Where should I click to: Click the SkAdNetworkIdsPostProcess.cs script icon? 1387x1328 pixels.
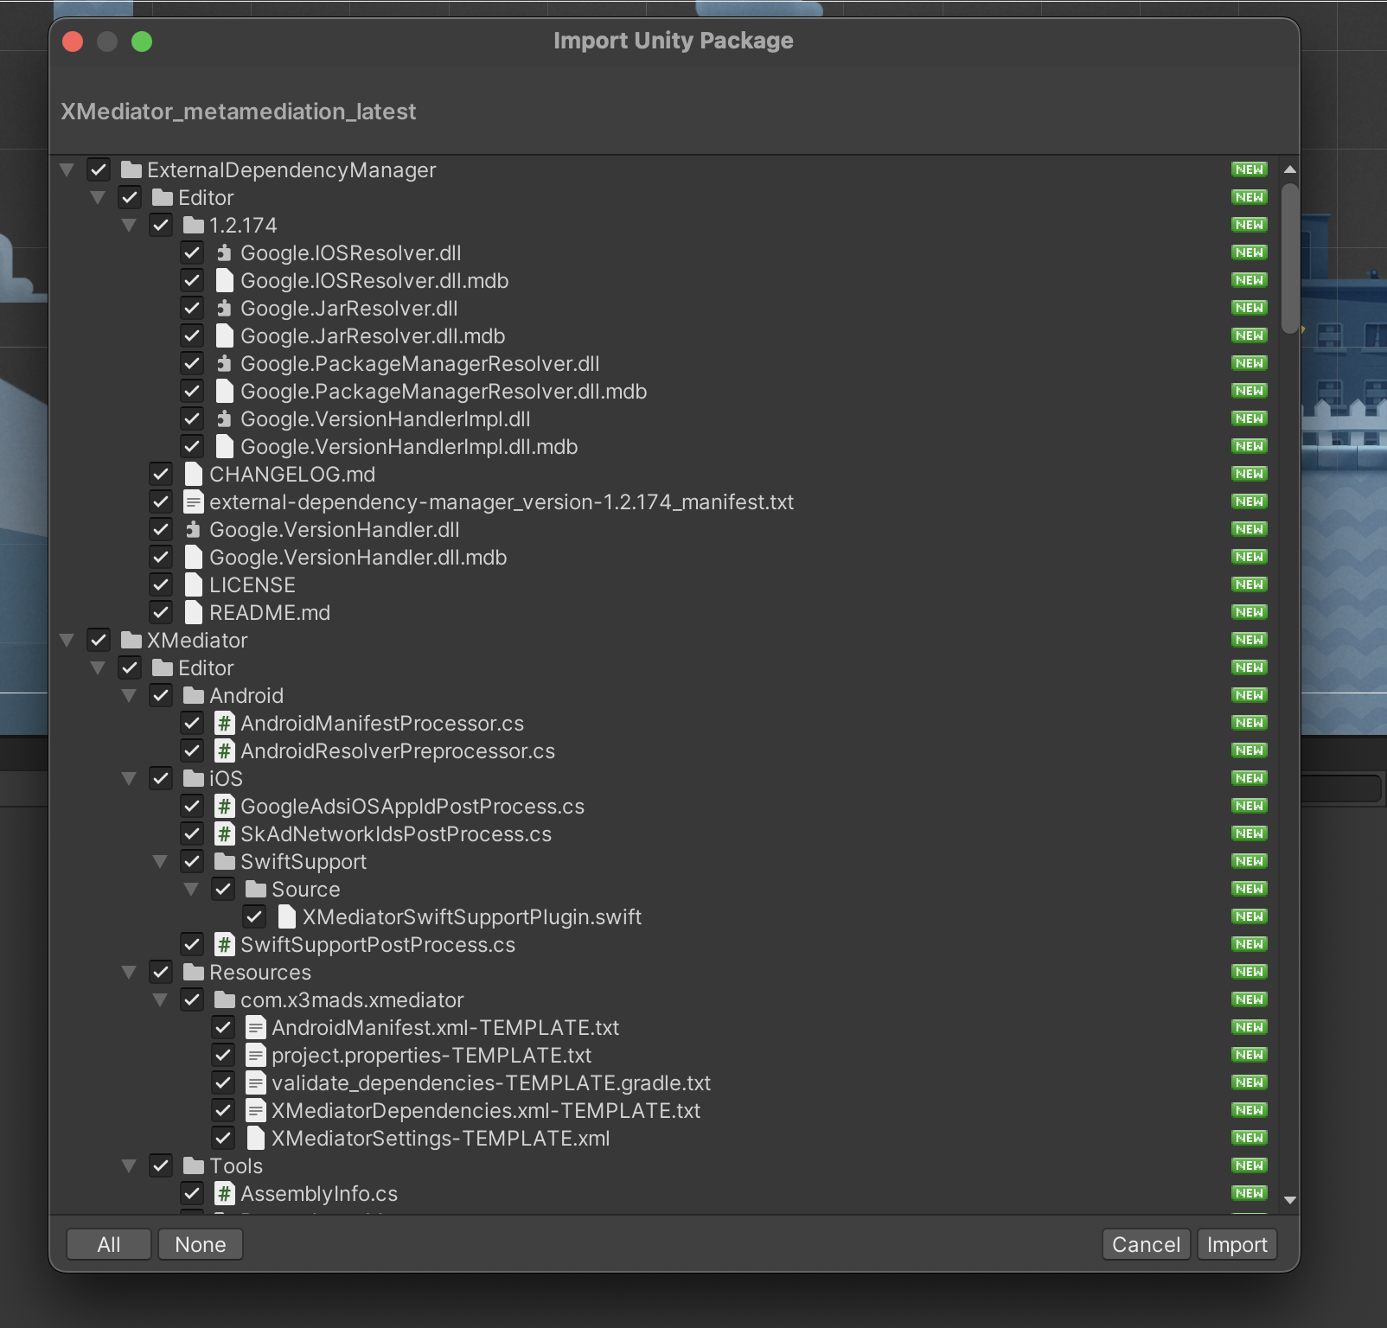click(x=225, y=833)
